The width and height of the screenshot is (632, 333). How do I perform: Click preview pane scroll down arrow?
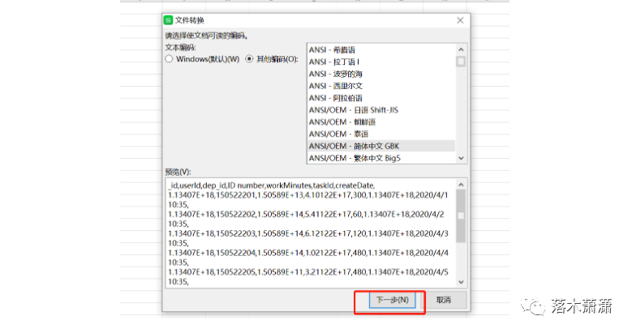pos(461,282)
